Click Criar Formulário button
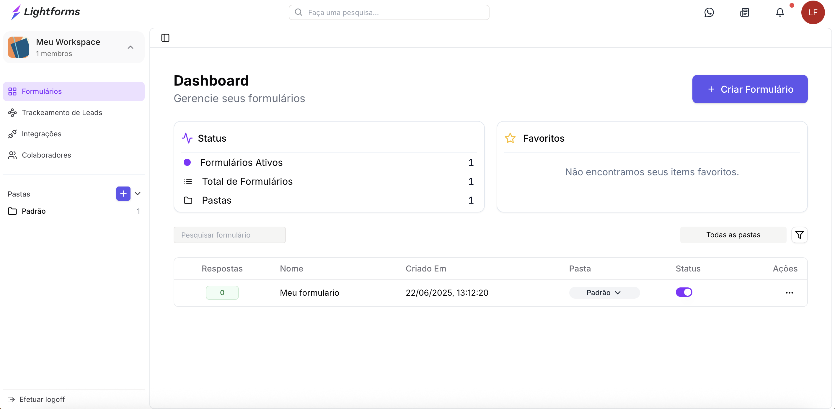This screenshot has width=835, height=409. pos(750,89)
